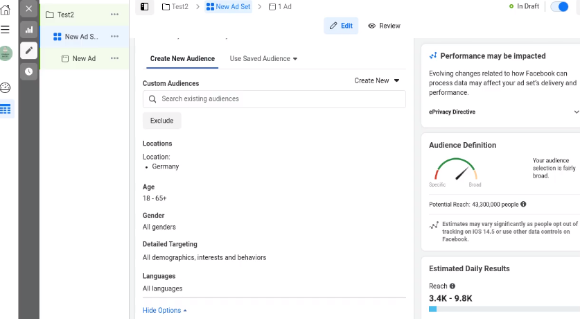Click the Exclude button
The image size is (580, 319).
(x=161, y=121)
